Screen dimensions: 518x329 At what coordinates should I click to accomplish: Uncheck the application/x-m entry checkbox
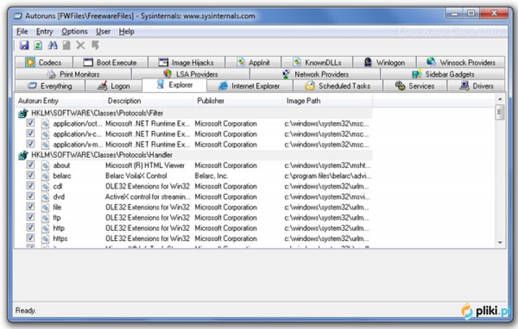[x=30, y=144]
